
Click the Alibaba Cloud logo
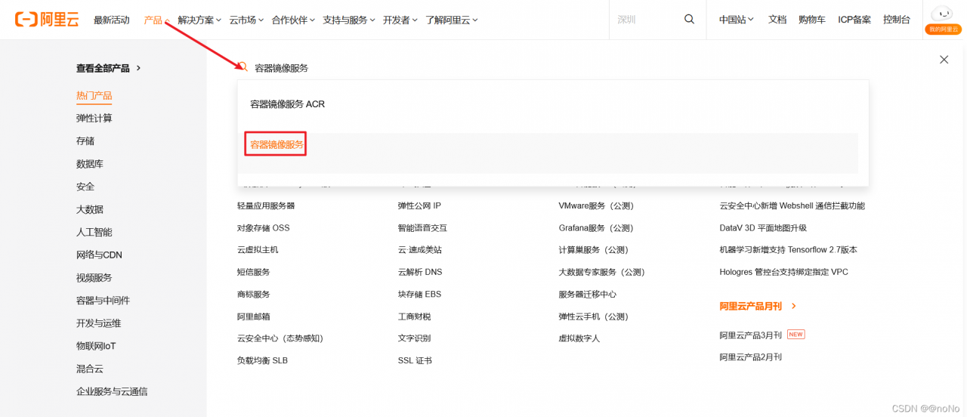(47, 20)
